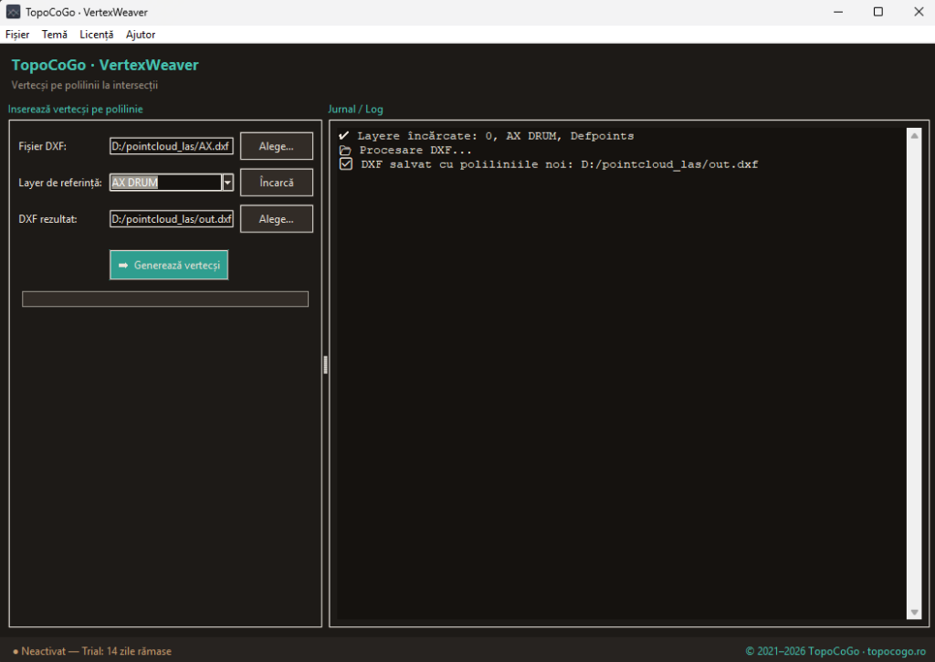Open the Fișier menu
Image resolution: width=935 pixels, height=662 pixels.
tap(17, 35)
